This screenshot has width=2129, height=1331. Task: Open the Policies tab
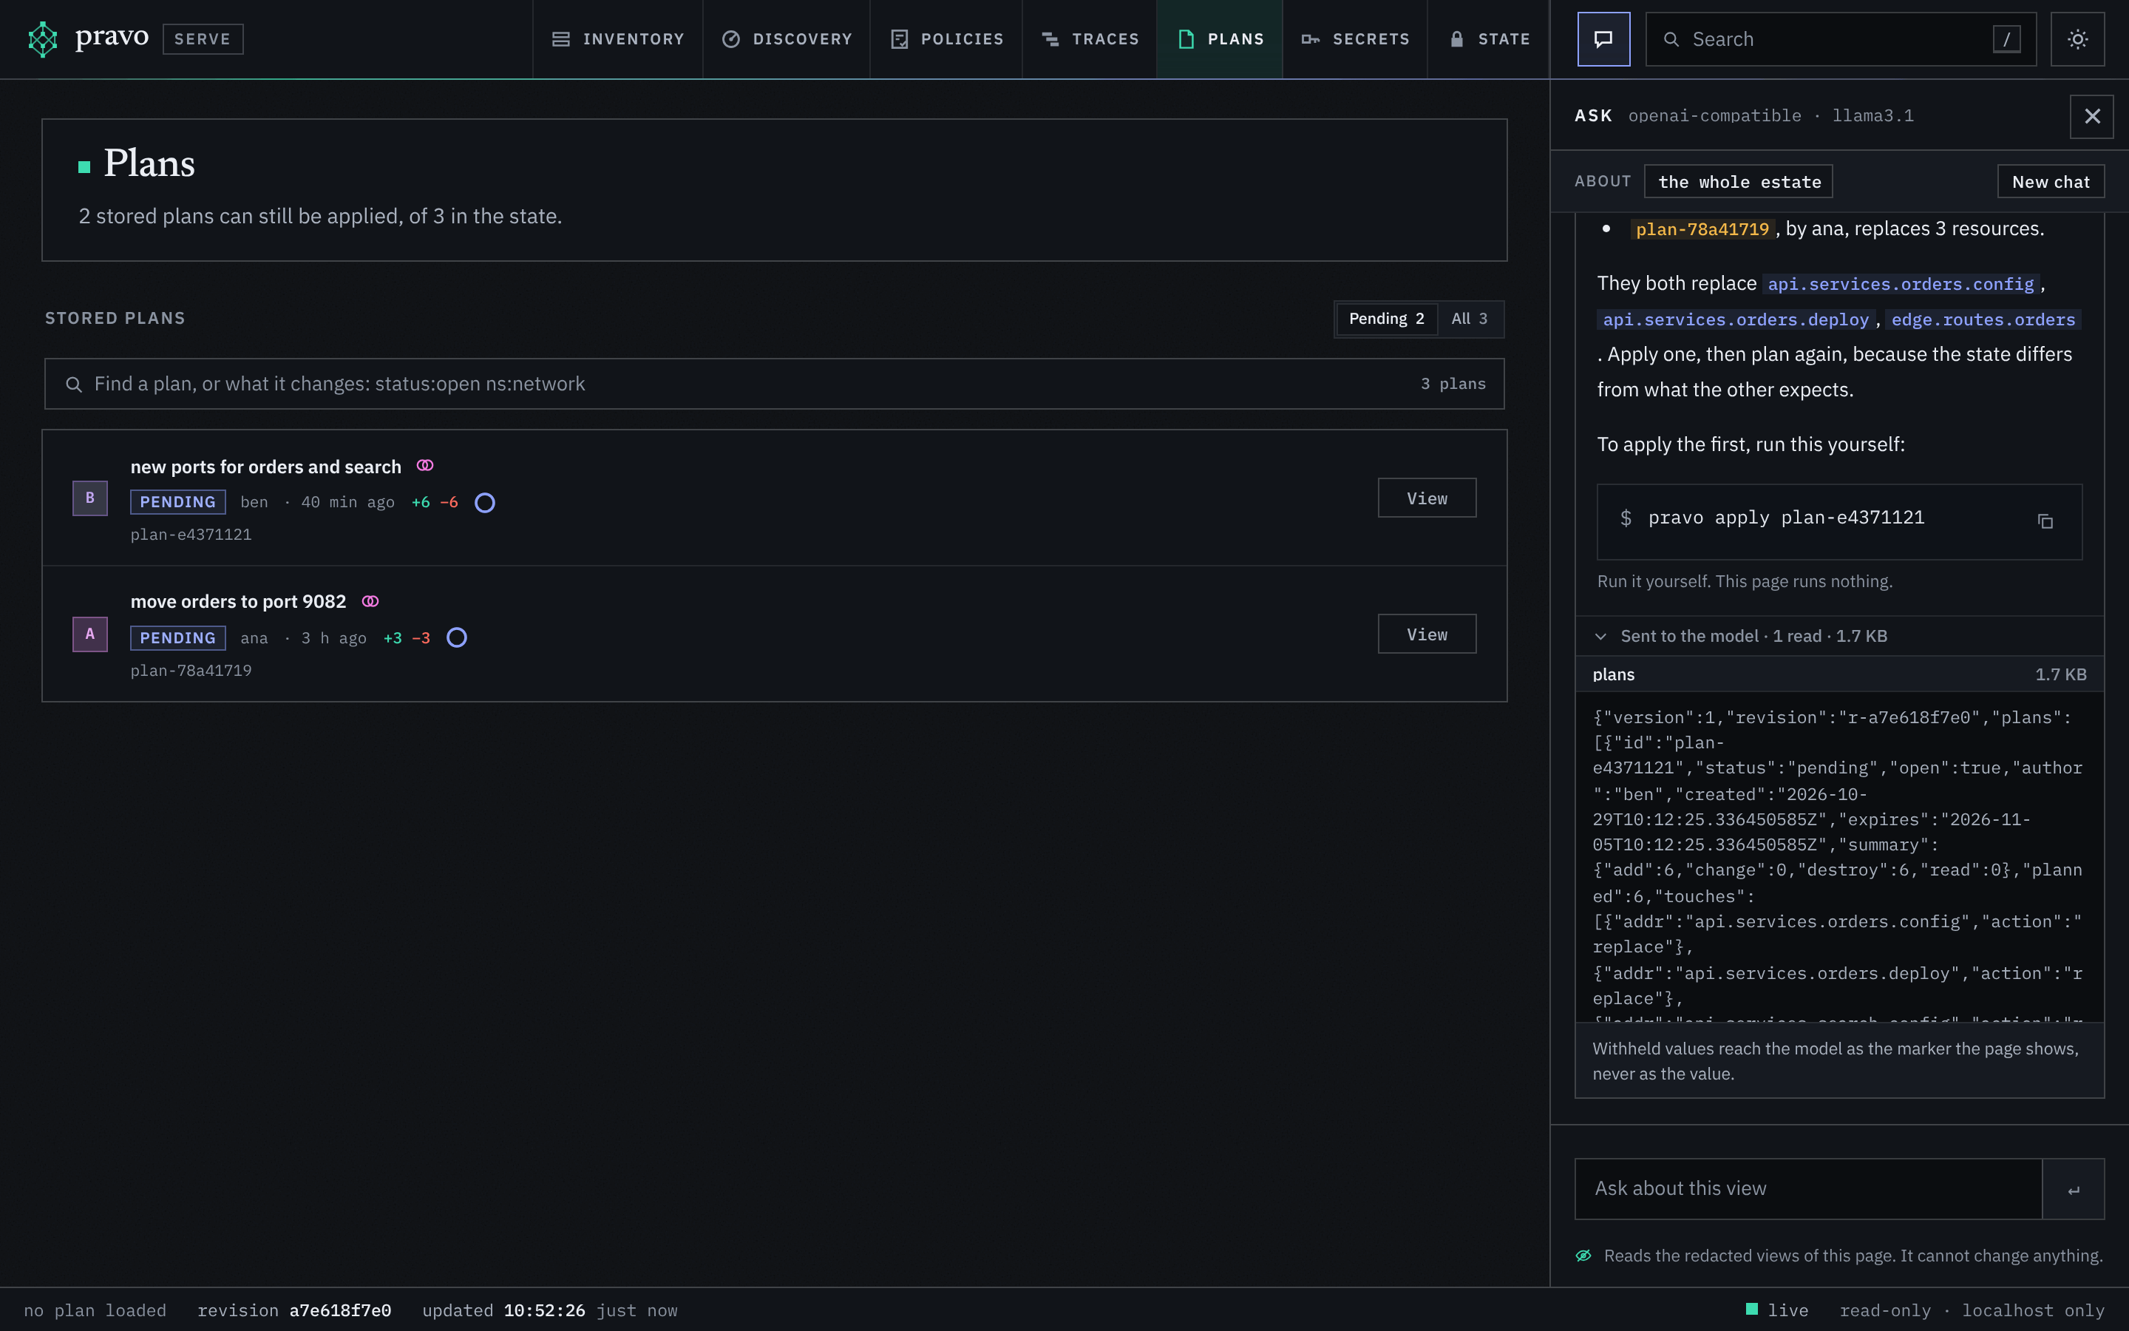pyautogui.click(x=947, y=40)
